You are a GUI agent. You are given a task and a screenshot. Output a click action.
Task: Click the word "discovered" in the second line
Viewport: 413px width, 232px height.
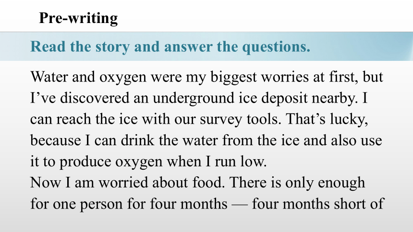[x=95, y=98]
